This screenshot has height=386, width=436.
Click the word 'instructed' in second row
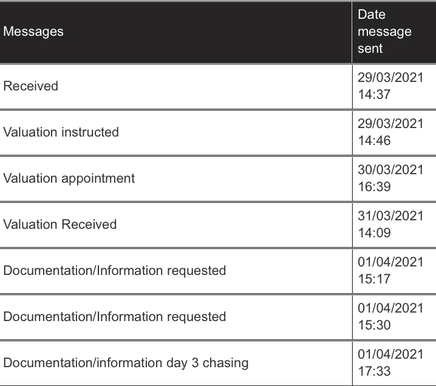90,132
